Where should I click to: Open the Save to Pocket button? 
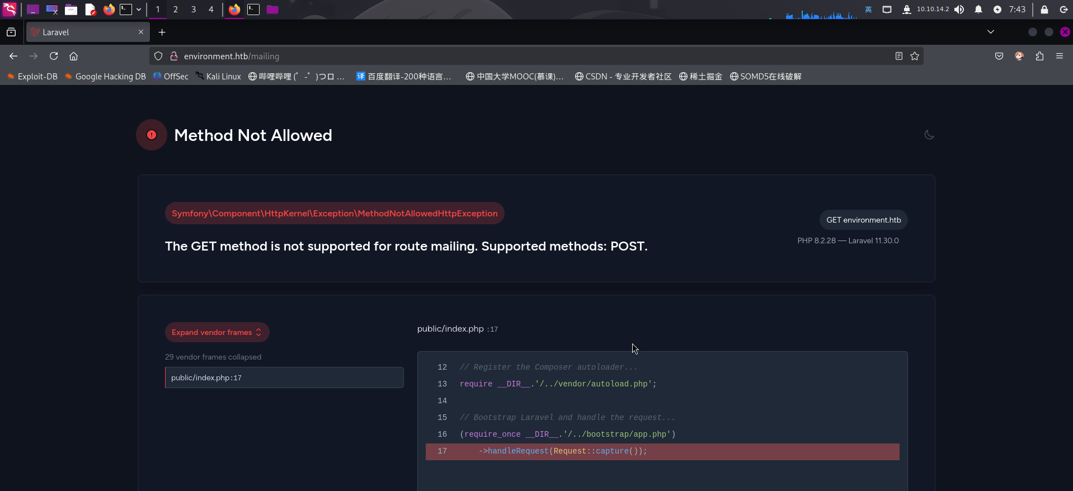click(999, 56)
